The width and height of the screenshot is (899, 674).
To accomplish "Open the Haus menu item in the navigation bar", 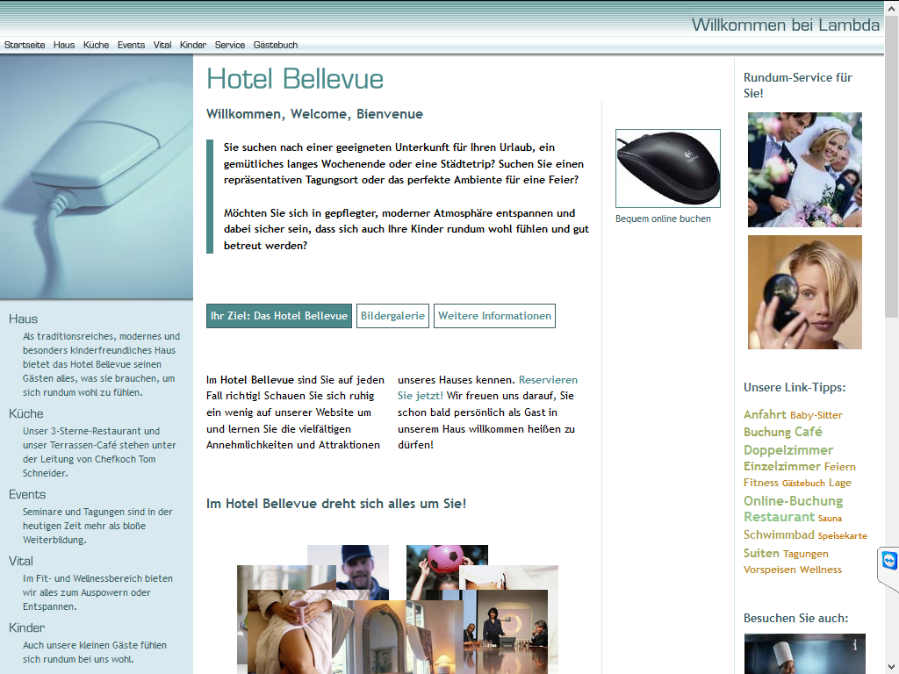I will pos(64,45).
